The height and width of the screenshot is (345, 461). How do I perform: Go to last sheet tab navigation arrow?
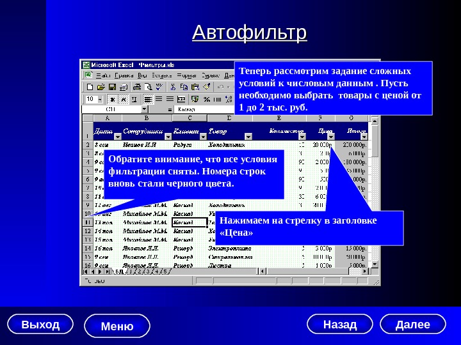pos(108,272)
